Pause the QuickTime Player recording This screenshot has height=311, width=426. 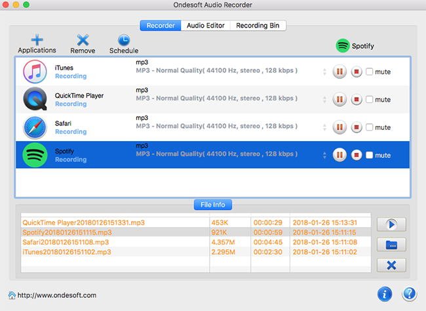[x=339, y=99]
